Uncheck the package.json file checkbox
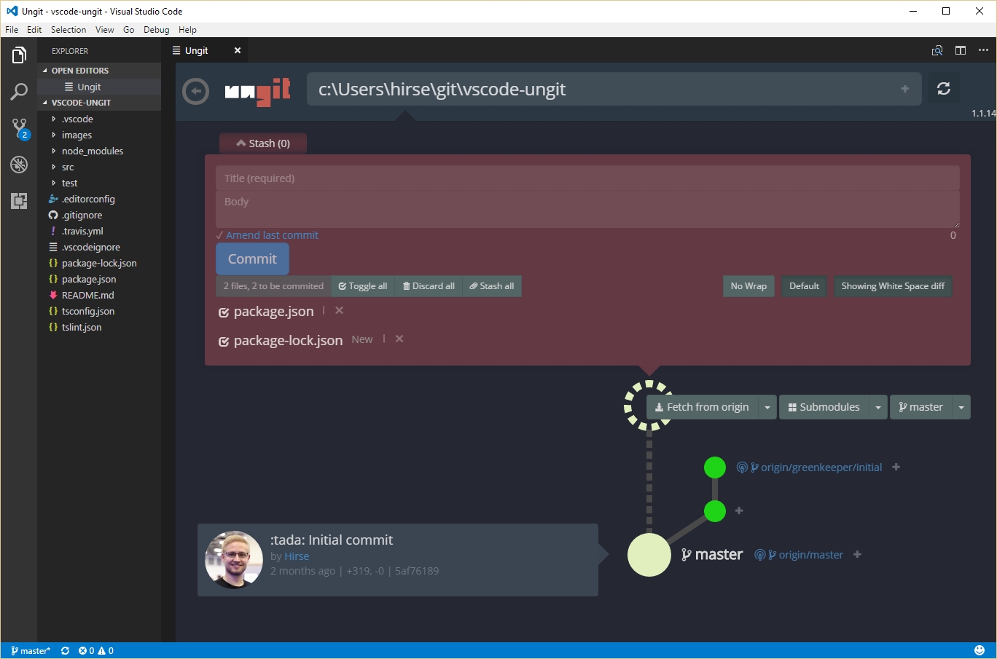This screenshot has height=659, width=997. tap(224, 312)
